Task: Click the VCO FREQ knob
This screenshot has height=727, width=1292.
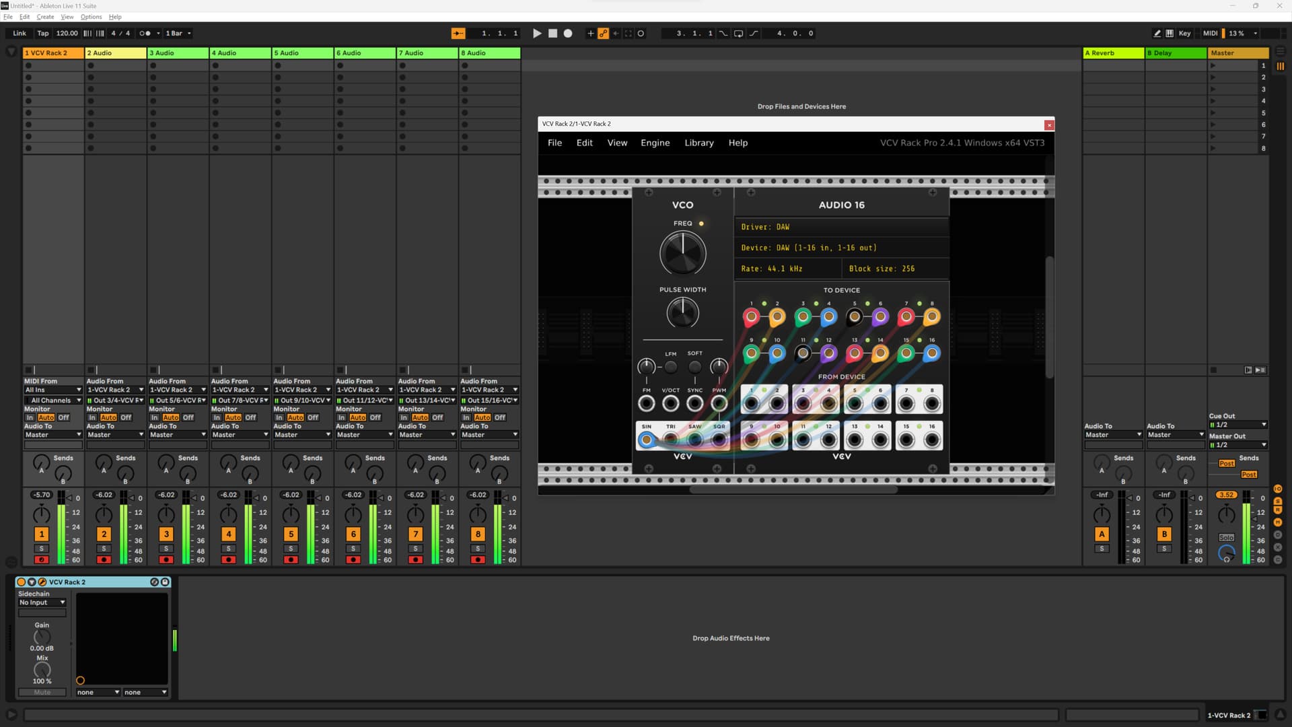Action: [x=682, y=254]
